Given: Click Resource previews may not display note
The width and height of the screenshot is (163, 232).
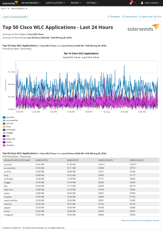Looking at the screenshot, I should [140, 221].
